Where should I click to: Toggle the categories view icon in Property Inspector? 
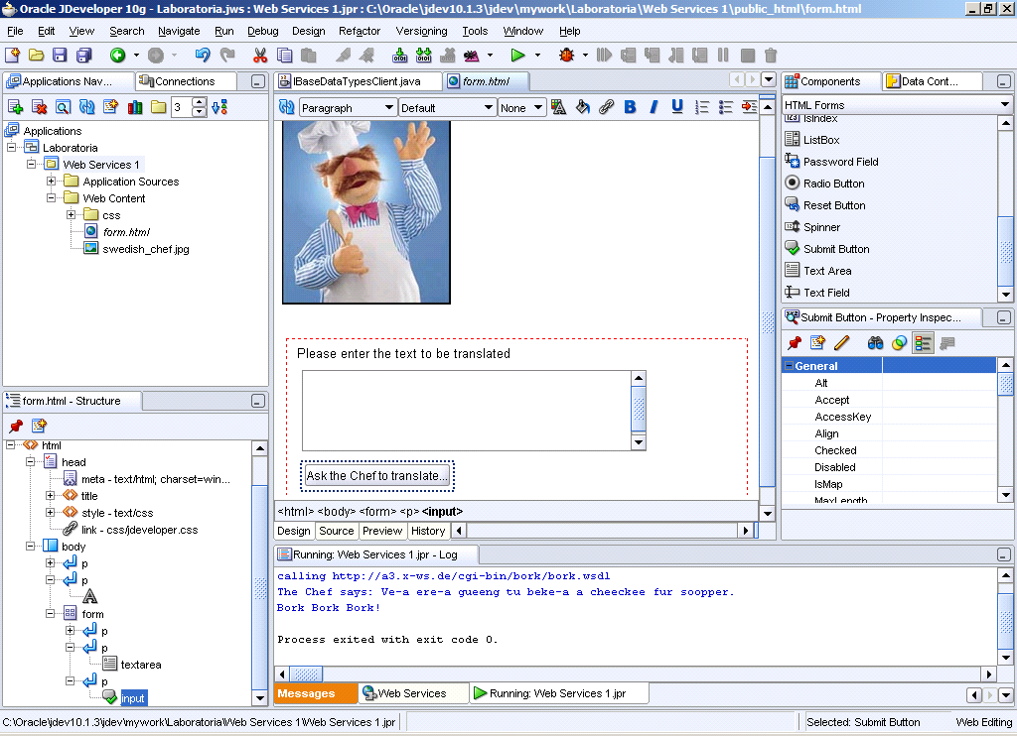coord(923,343)
